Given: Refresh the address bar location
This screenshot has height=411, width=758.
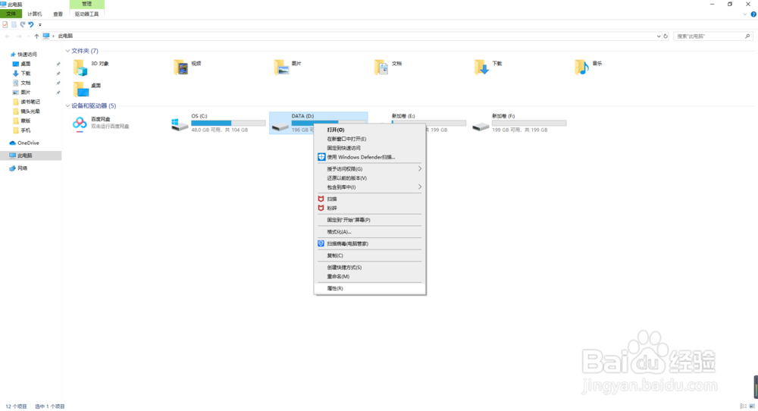Looking at the screenshot, I should (666, 36).
